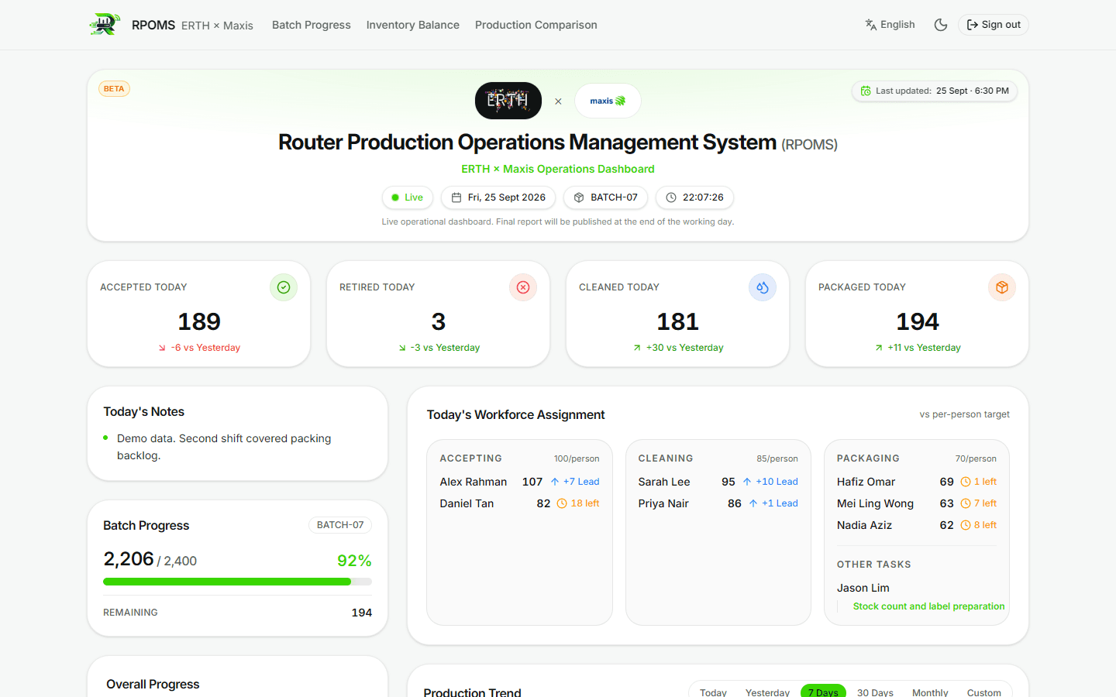Click the Cleaned Today droplet icon
Screen dimensions: 1116x697
click(763, 287)
